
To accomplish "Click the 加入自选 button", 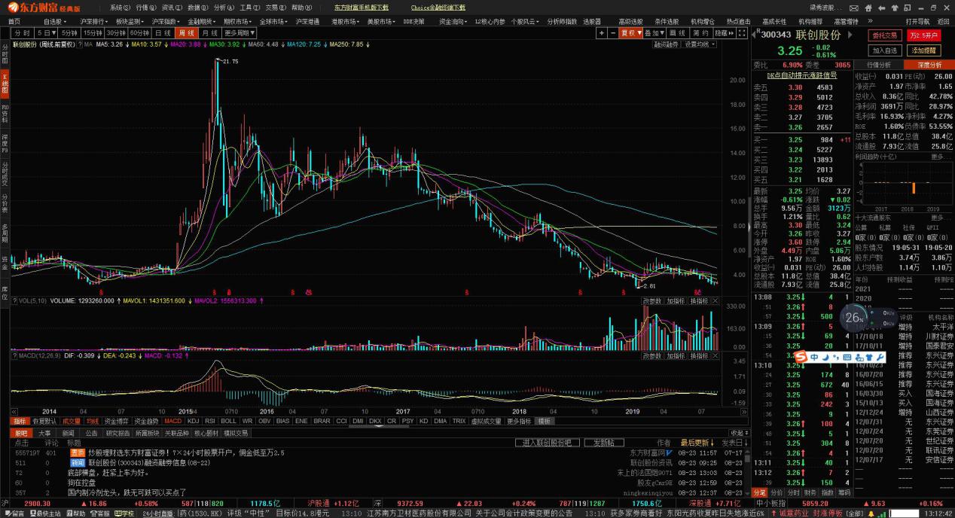I will click(884, 50).
